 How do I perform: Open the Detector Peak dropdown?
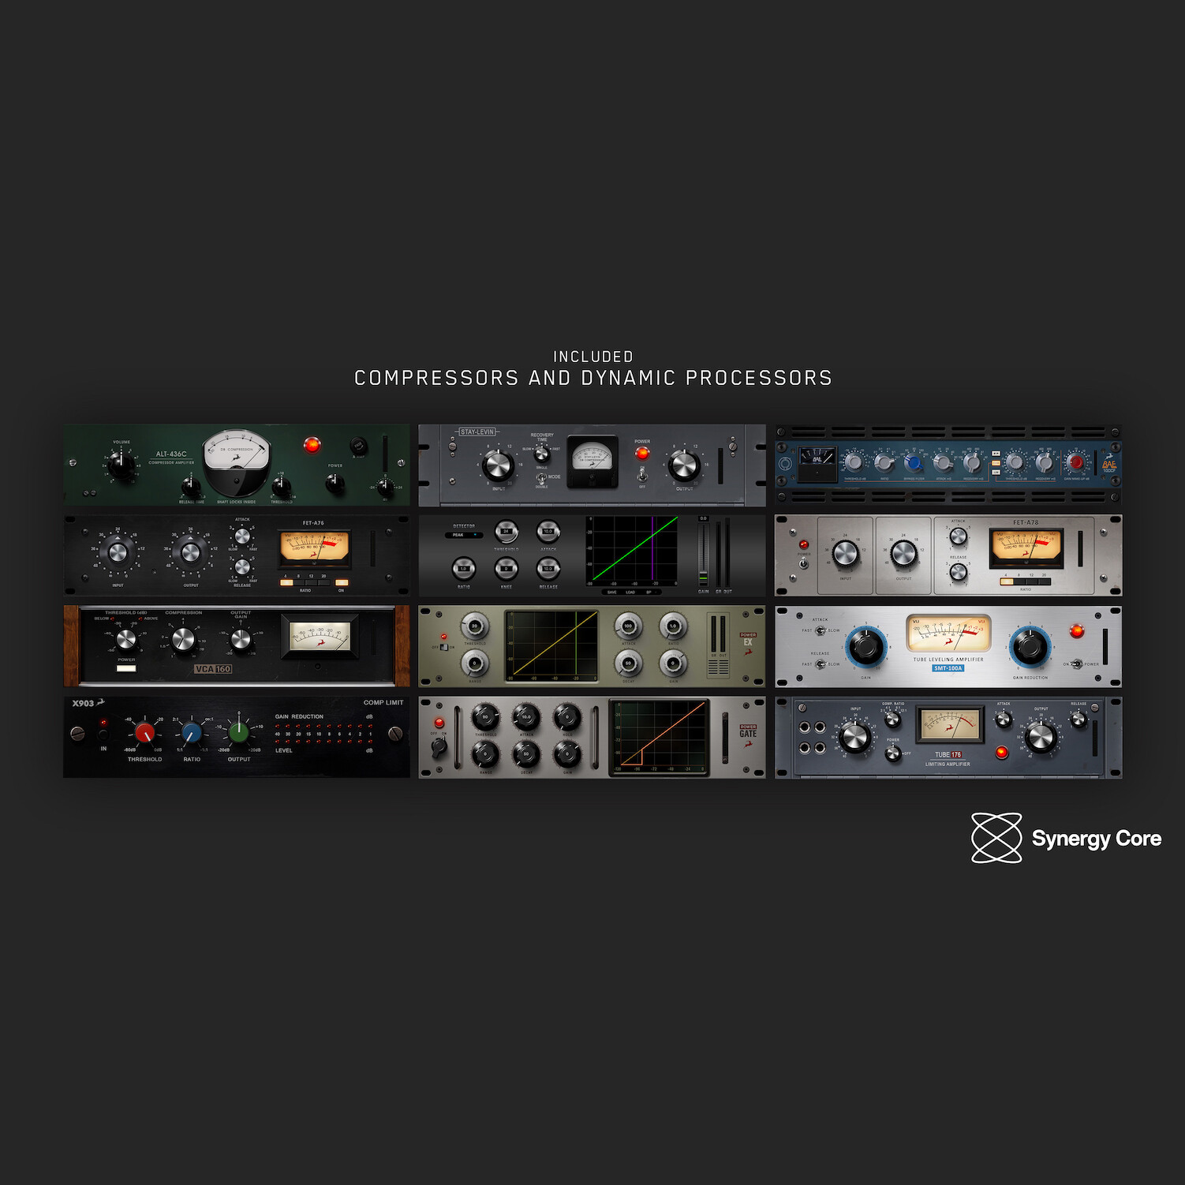tap(463, 535)
